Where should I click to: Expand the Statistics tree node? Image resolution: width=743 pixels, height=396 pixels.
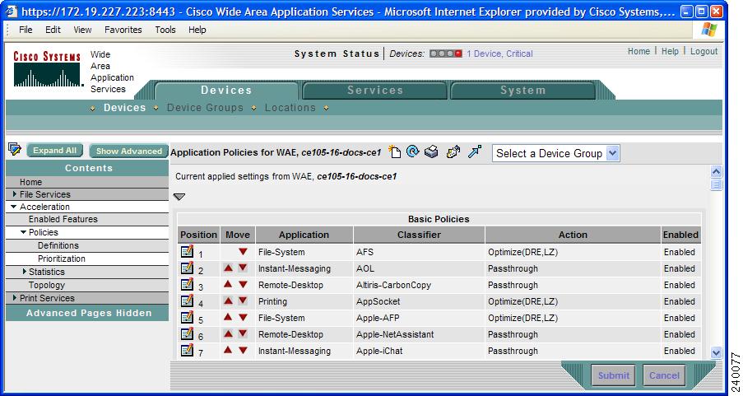(x=25, y=271)
